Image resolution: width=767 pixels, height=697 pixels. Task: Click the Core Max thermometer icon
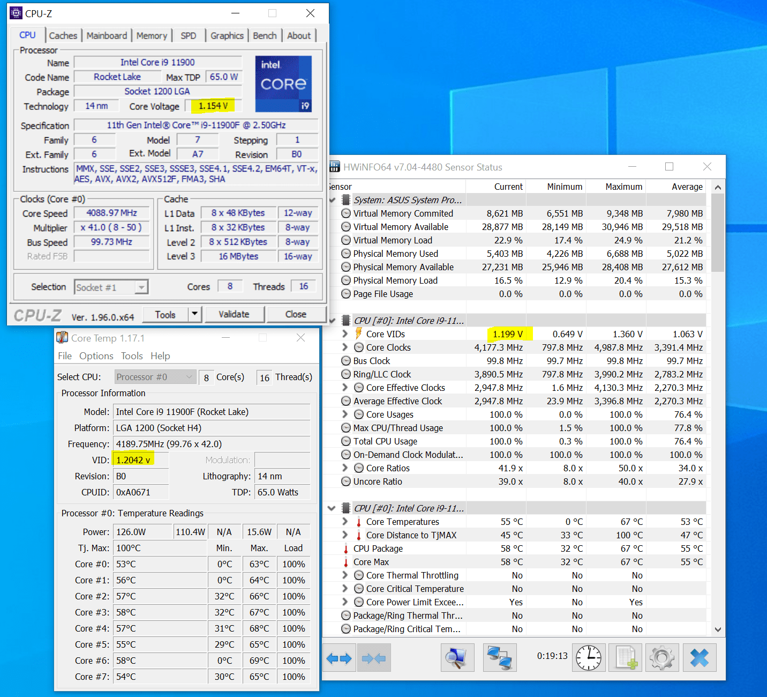tap(346, 562)
